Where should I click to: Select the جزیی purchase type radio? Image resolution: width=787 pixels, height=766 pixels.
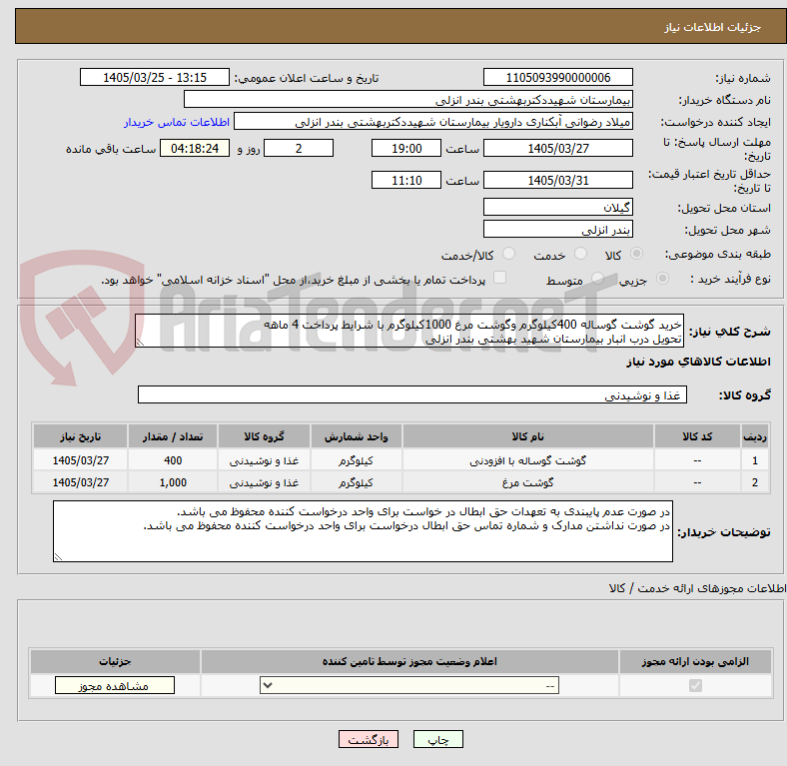click(662, 278)
